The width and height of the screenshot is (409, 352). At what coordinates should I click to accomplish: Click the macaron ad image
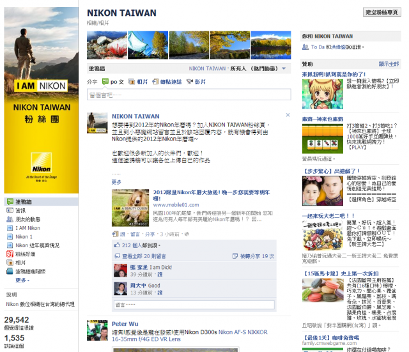click(323, 290)
